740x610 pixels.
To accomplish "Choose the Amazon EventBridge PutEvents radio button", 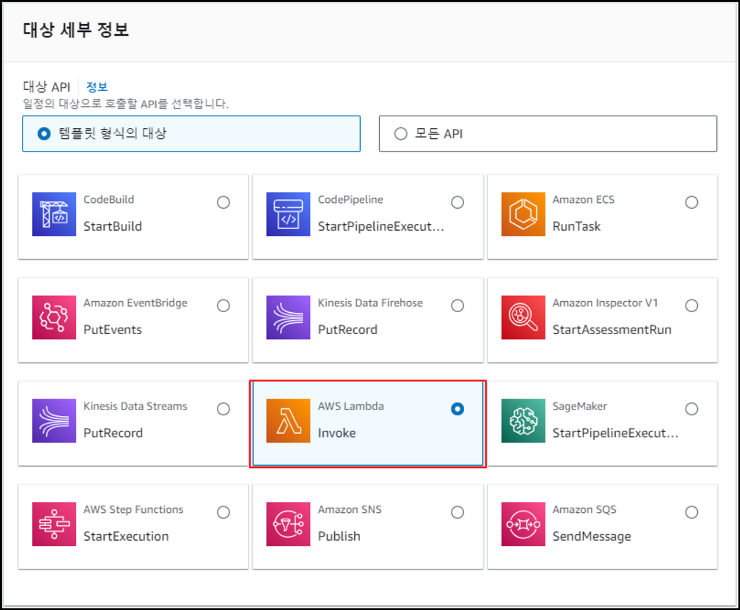I will point(223,306).
